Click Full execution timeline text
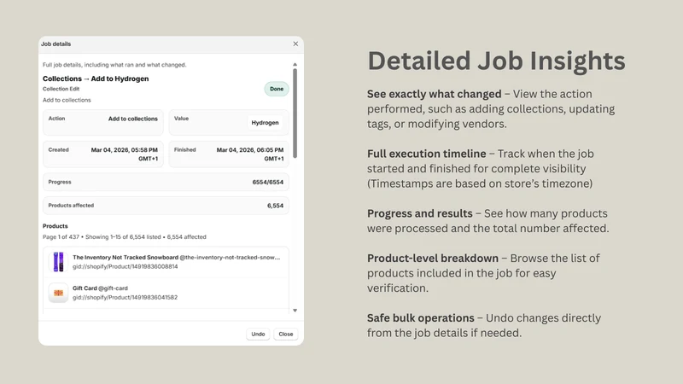This screenshot has width=683, height=384. (426, 154)
